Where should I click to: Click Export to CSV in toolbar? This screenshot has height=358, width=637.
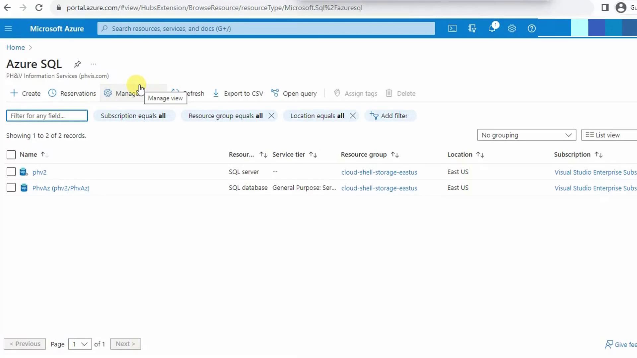click(238, 93)
